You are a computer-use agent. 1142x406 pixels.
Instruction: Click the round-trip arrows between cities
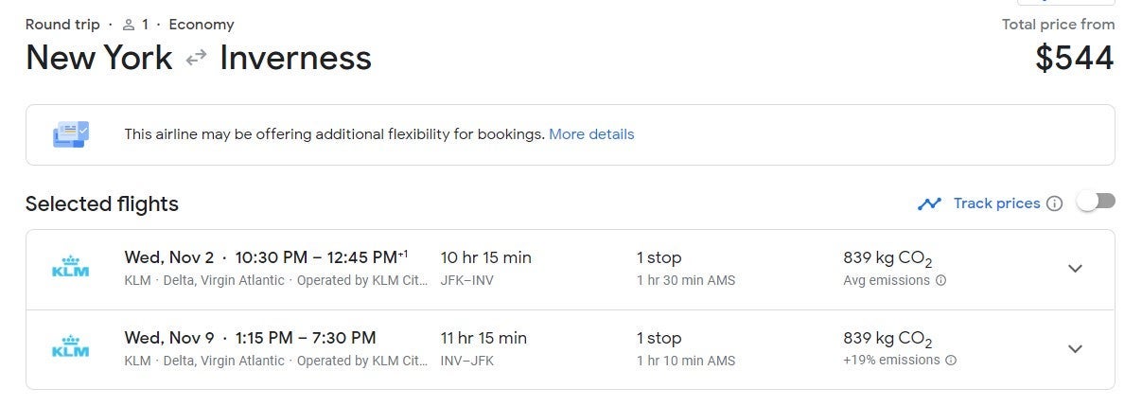(x=196, y=59)
